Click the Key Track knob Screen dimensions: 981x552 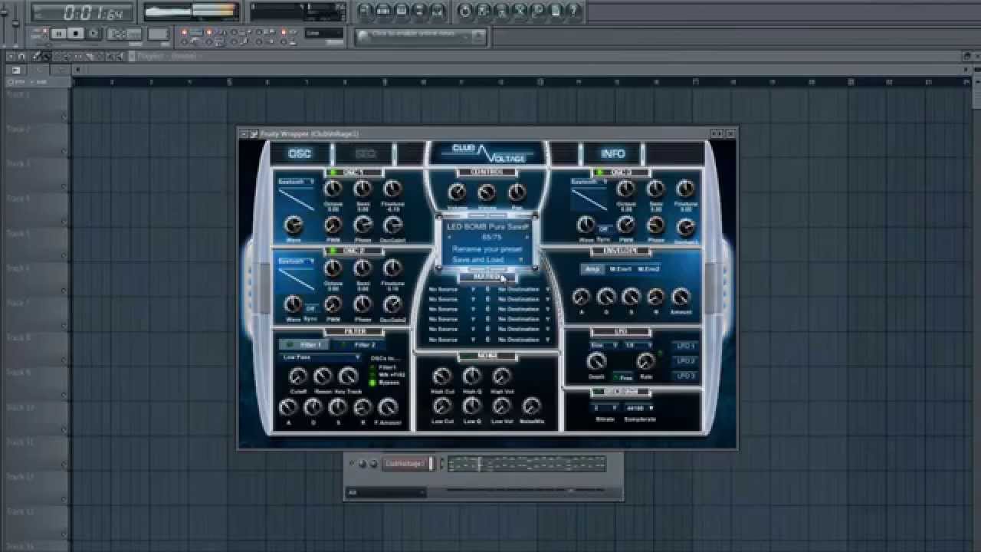348,376
